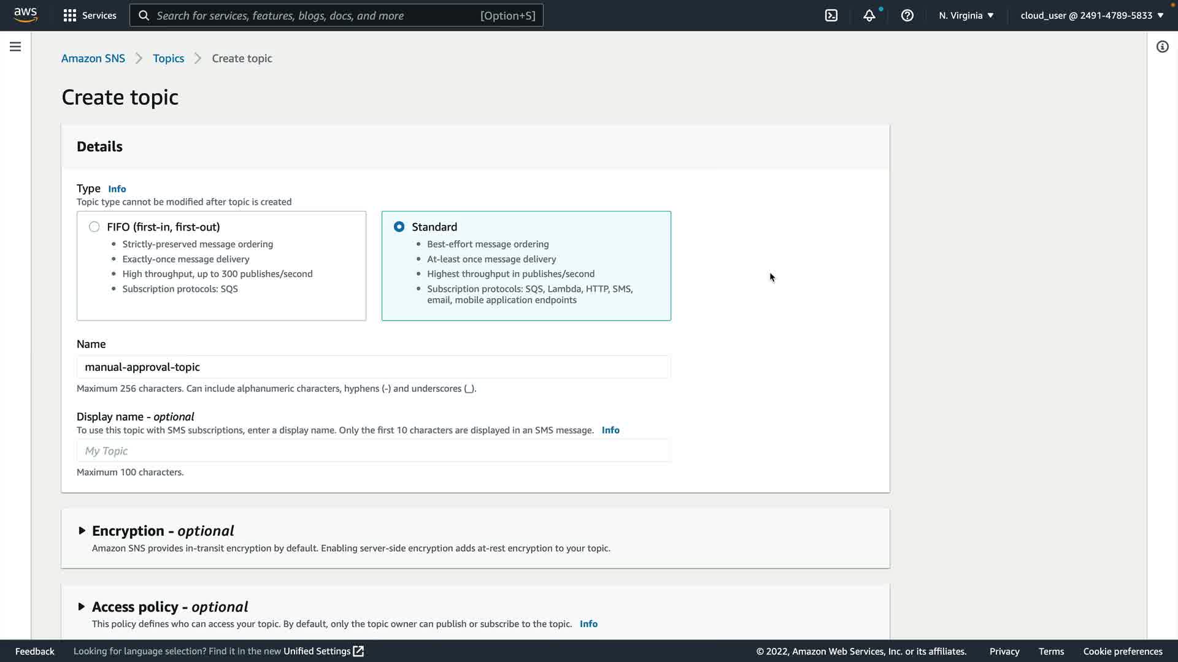Open the cloud_user account dropdown

click(x=1091, y=15)
